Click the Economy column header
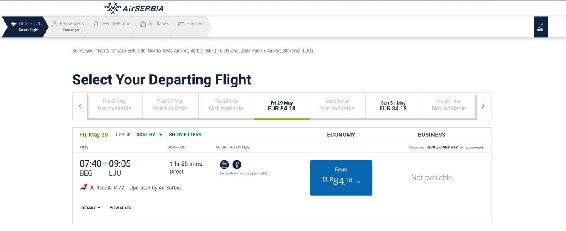 pyautogui.click(x=341, y=135)
